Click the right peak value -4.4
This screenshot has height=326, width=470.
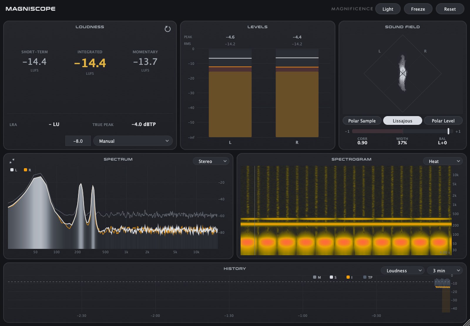point(297,37)
